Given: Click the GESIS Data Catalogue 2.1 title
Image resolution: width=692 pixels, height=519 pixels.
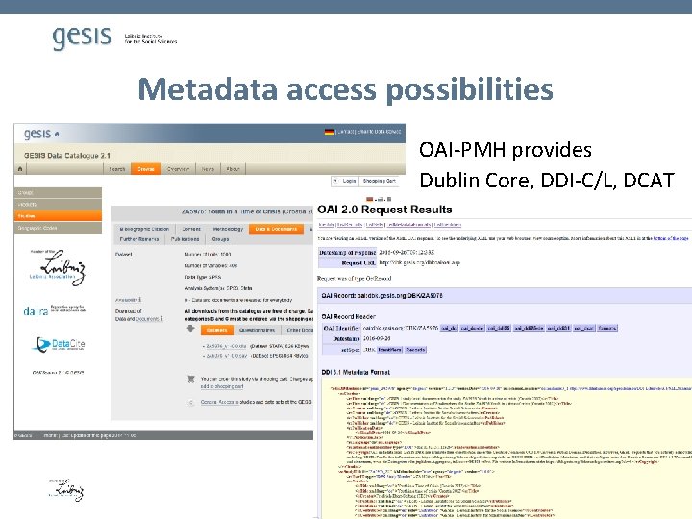Looking at the screenshot, I should [67, 156].
